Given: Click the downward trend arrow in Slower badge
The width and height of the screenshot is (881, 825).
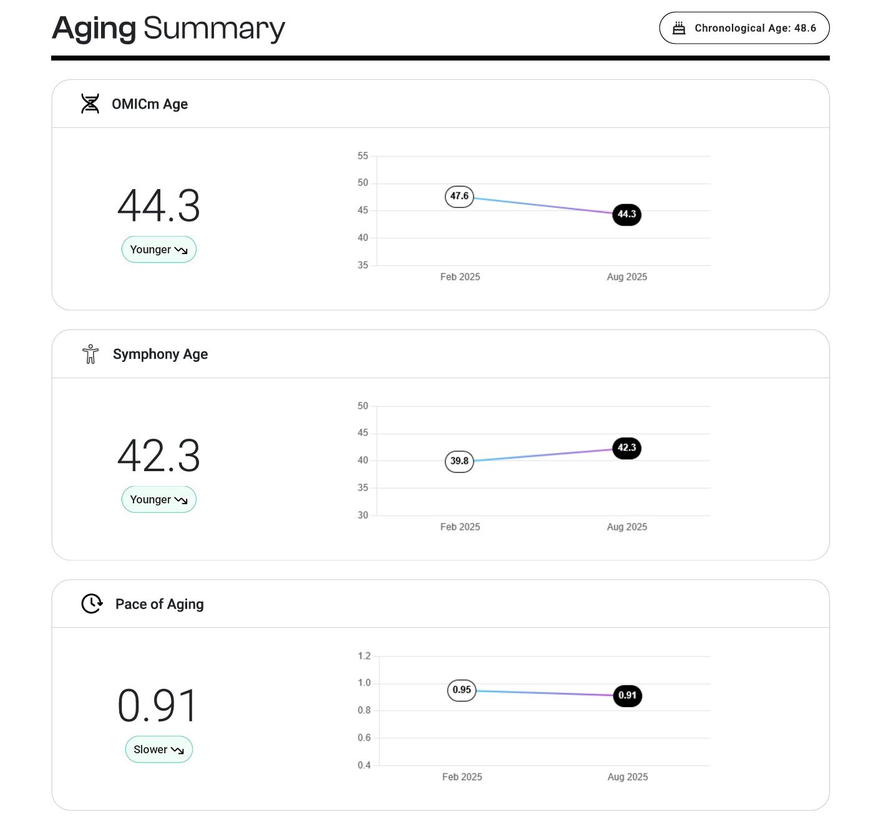Looking at the screenshot, I should 177,750.
